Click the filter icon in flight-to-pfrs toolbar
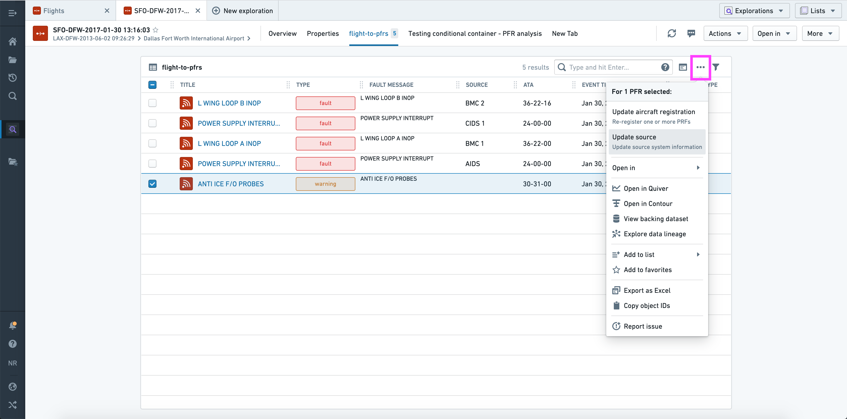This screenshot has width=847, height=419. coord(716,67)
